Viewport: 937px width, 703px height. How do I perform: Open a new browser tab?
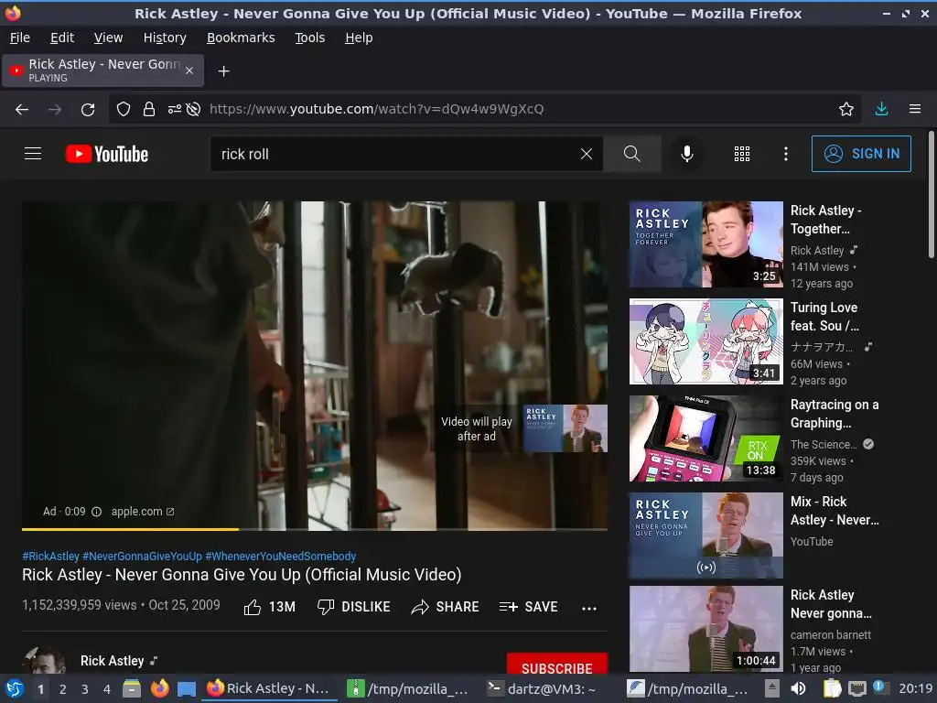[x=223, y=71]
